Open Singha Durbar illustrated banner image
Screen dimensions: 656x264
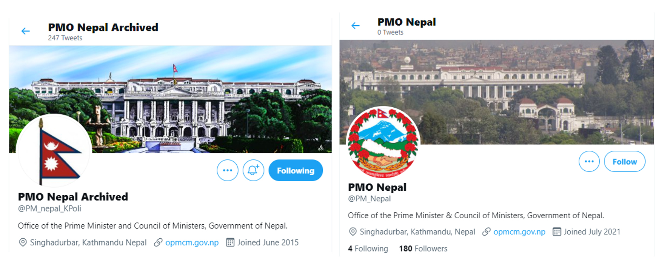[170, 99]
